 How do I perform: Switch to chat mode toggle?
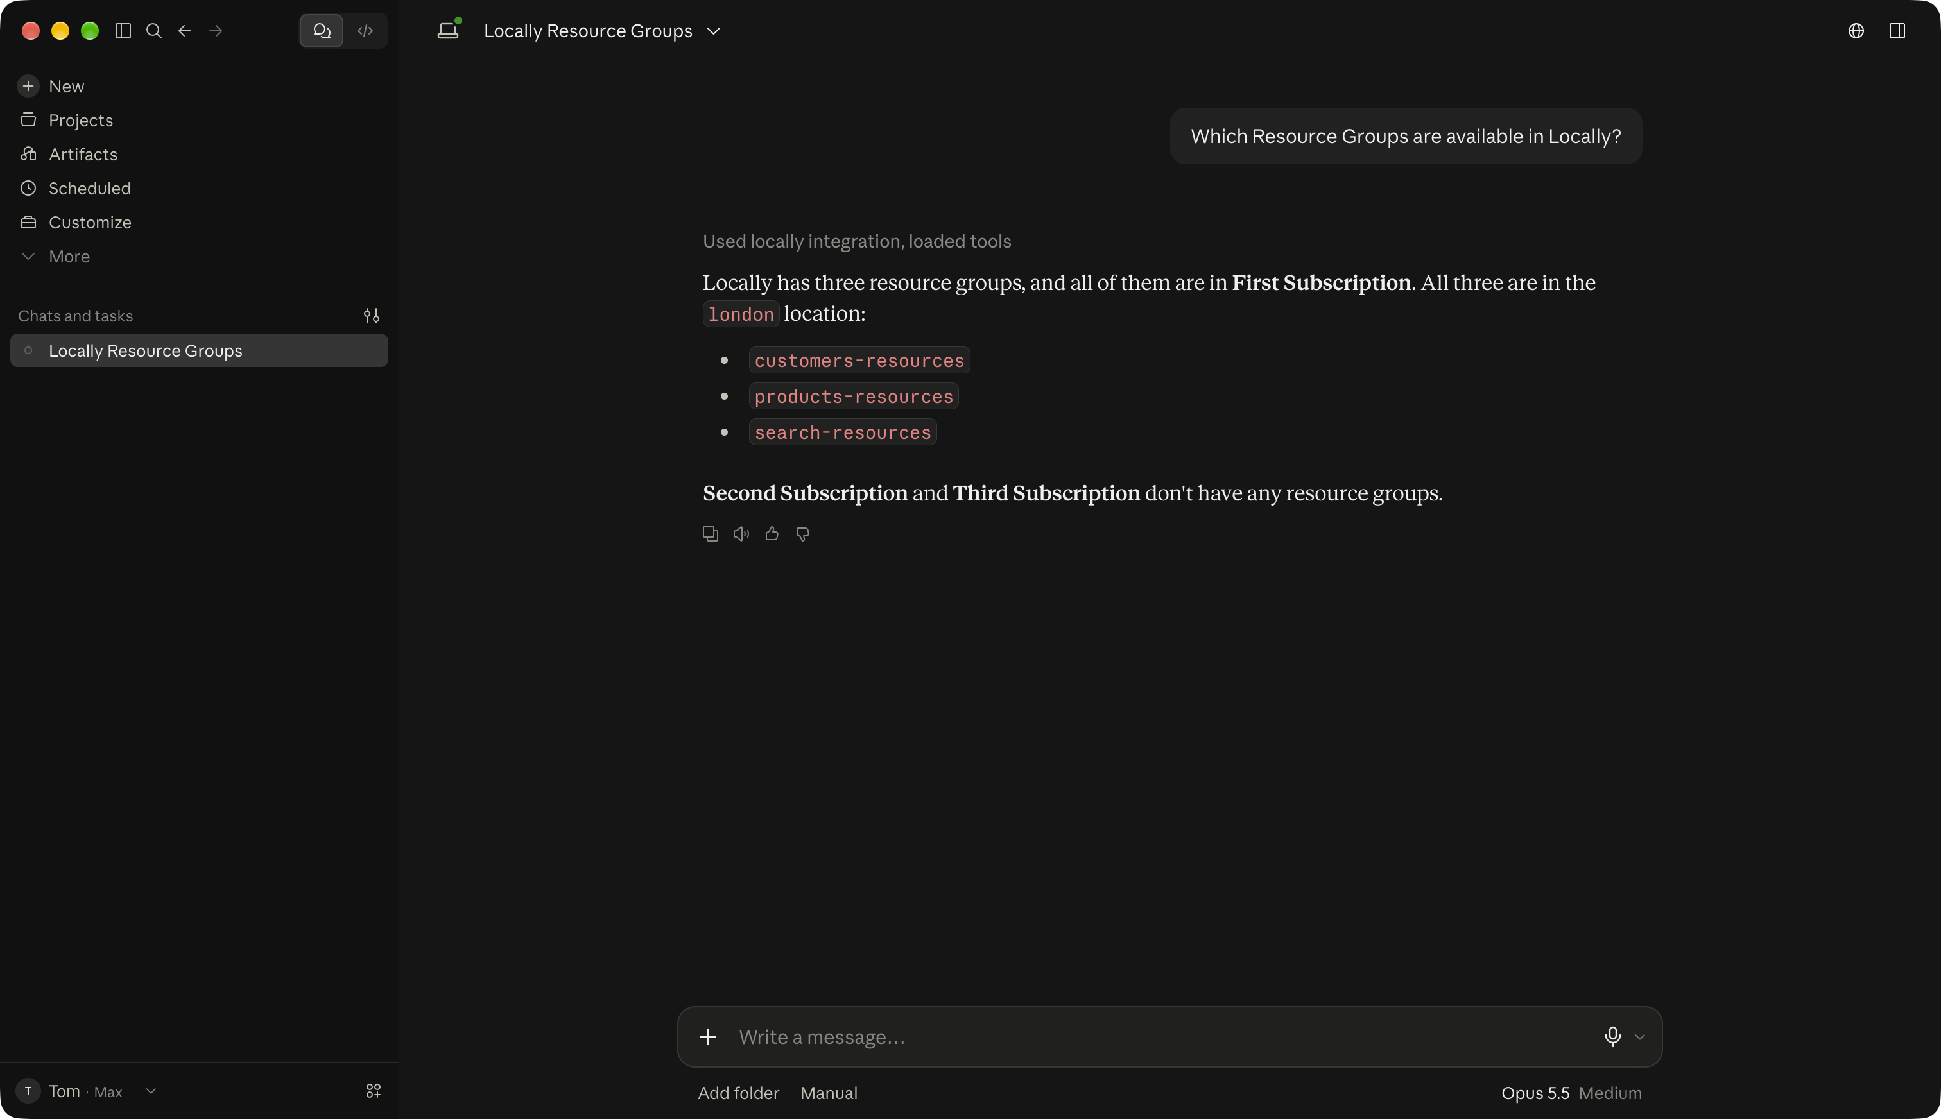point(322,31)
